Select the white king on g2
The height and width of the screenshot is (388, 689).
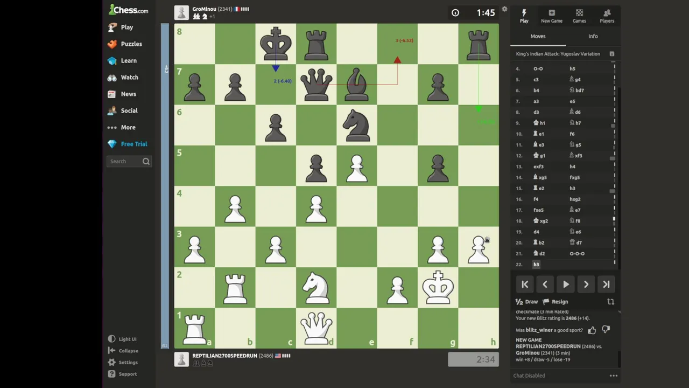coord(438,287)
